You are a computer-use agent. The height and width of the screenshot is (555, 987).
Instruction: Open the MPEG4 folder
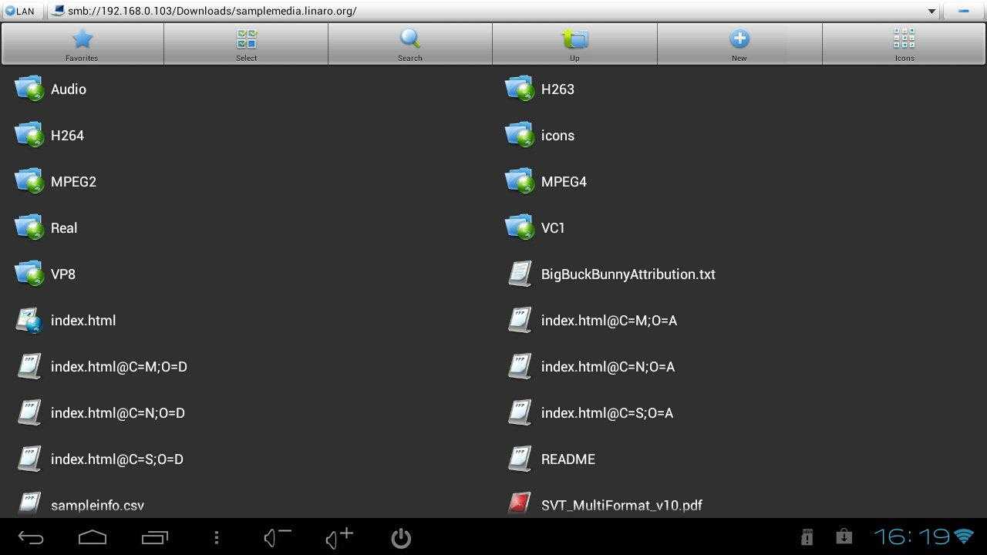(x=564, y=182)
